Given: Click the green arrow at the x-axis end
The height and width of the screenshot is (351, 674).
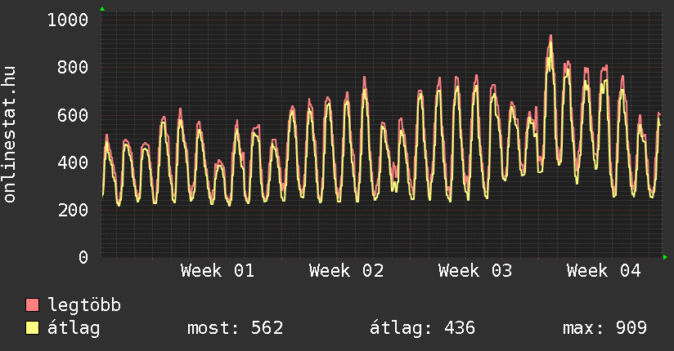Looking at the screenshot, I should pyautogui.click(x=666, y=257).
